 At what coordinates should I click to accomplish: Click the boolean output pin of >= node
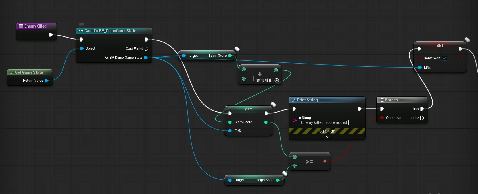pyautogui.click(x=324, y=161)
